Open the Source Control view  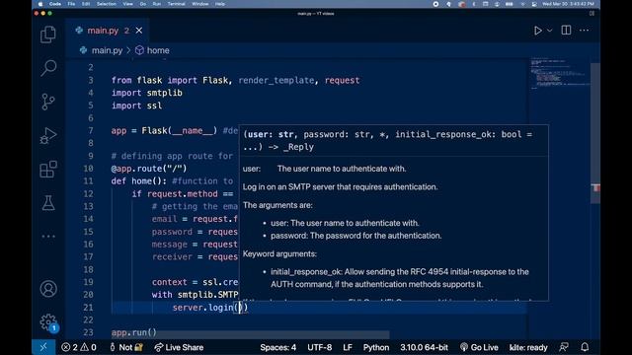[48, 102]
